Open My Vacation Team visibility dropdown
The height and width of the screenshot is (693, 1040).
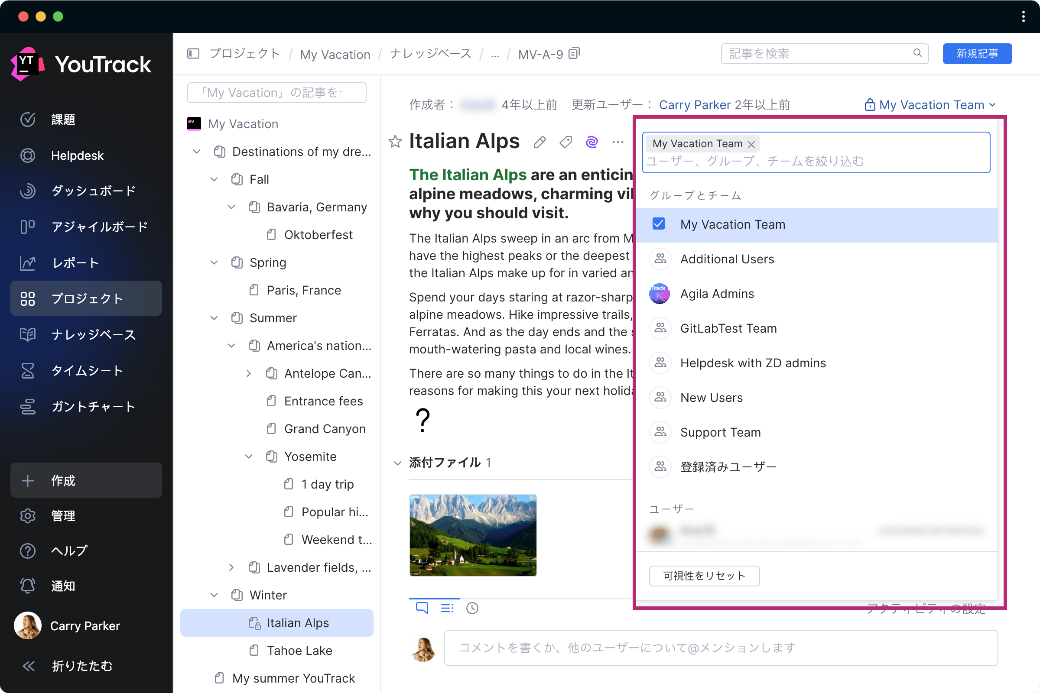(x=930, y=105)
